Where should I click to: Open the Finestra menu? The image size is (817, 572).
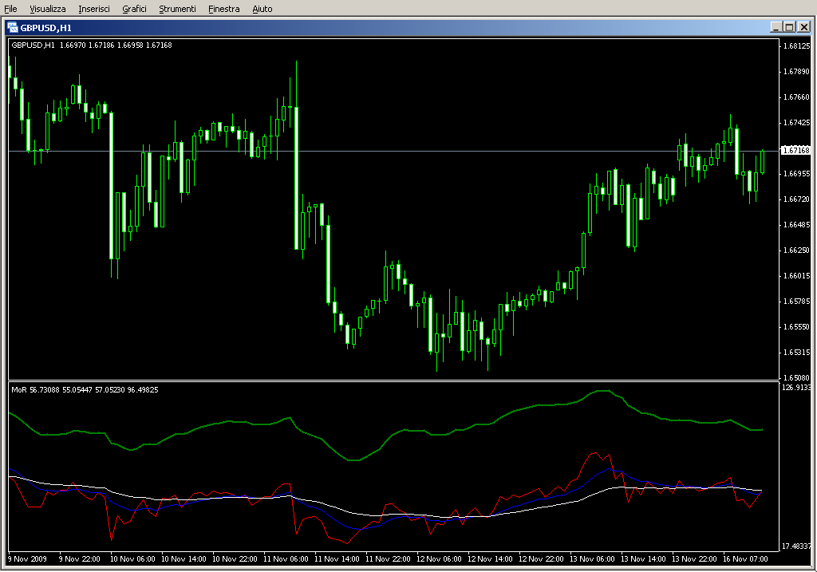coord(223,9)
